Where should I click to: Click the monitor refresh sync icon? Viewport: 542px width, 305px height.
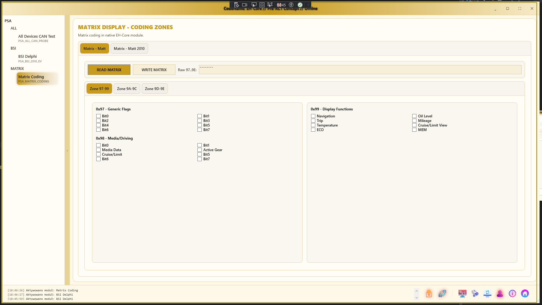point(487,293)
